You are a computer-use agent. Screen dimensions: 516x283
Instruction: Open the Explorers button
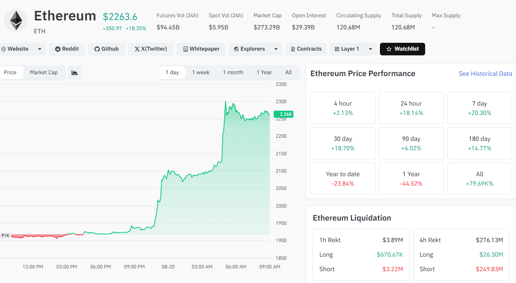[x=249, y=49]
